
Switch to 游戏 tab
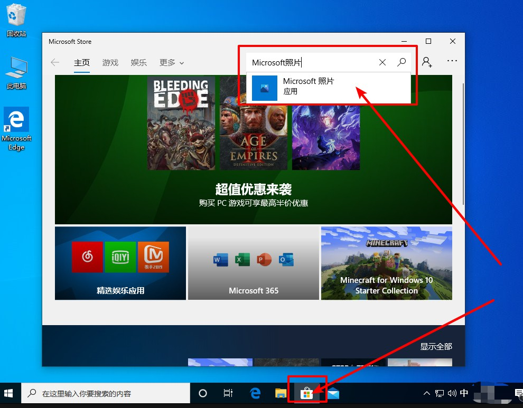[x=110, y=63]
